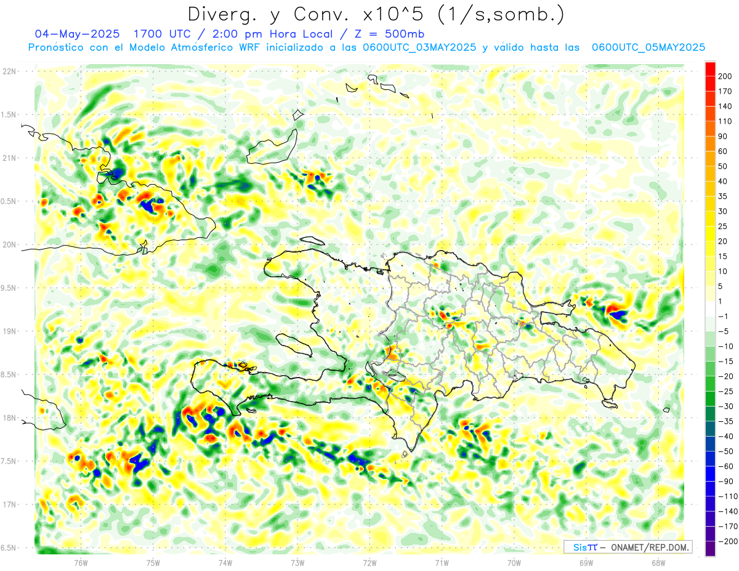This screenshot has height=571, width=739.
Task: Select the -30 colorbar value
Action: (726, 407)
